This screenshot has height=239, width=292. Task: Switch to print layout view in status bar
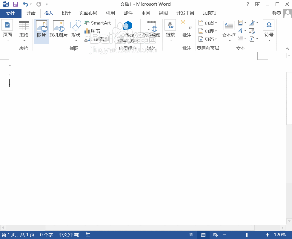click(203, 235)
